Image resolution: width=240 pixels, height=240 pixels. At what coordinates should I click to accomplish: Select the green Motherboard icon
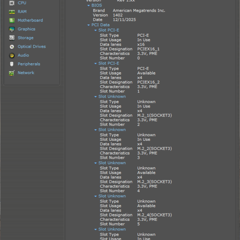12,20
